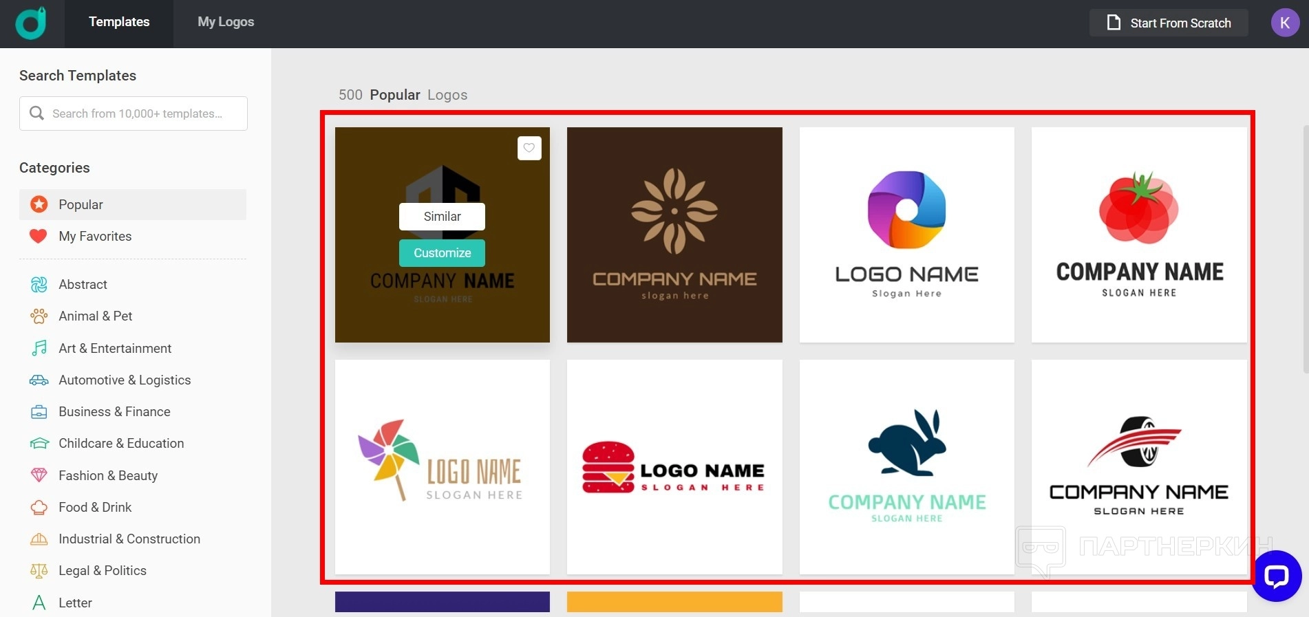
Task: Open the live chat bubble icon
Action: coord(1276,576)
